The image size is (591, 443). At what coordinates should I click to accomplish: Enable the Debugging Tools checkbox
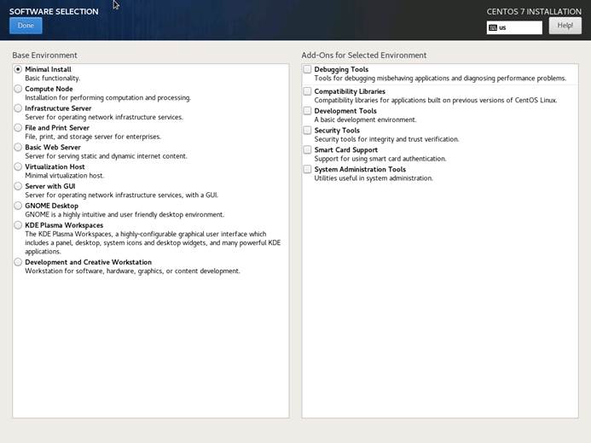click(308, 69)
